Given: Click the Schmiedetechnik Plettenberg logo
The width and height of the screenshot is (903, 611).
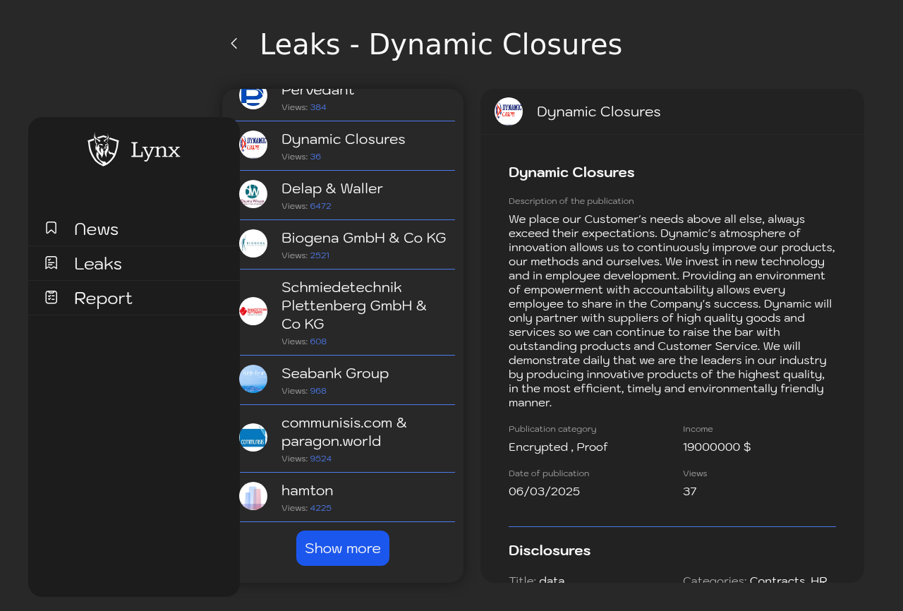Looking at the screenshot, I should [253, 311].
